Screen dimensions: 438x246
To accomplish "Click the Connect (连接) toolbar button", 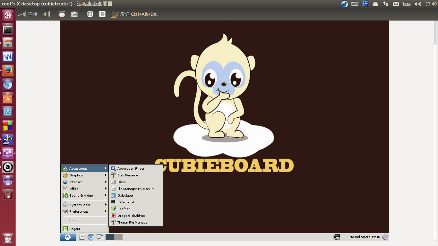I will click(28, 14).
